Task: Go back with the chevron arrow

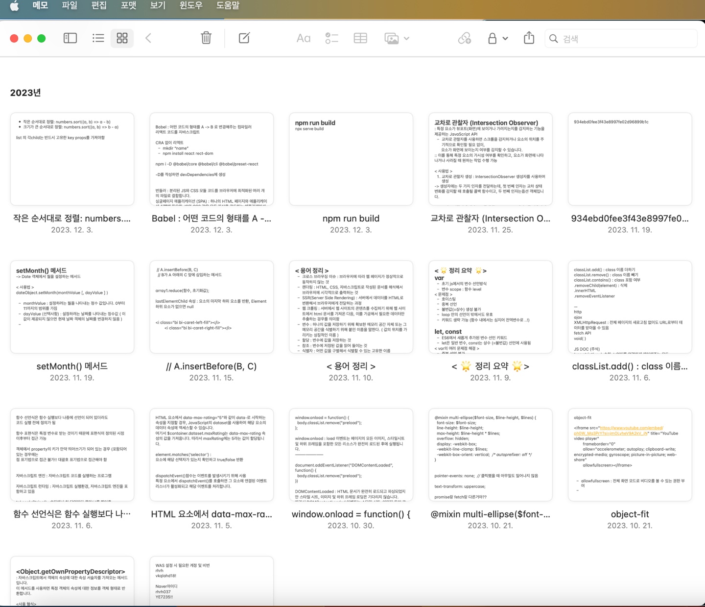Action: coord(148,38)
